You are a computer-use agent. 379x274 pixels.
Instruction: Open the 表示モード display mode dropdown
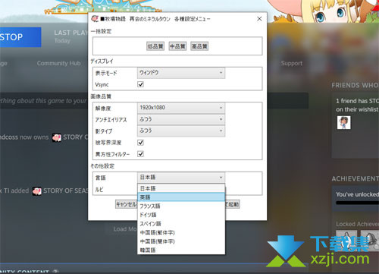(x=181, y=73)
